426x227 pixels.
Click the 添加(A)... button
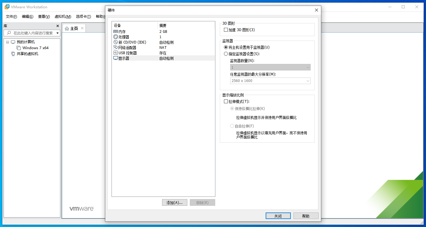pos(175,203)
